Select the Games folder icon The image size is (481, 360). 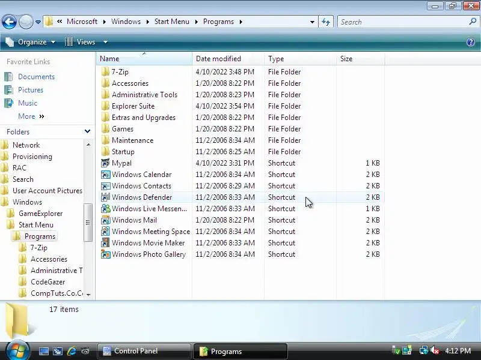tap(105, 129)
